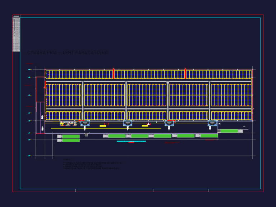This screenshot has width=276, height=207.
Task: Select the cyan highlighted label below the trucks
Action: tap(131, 141)
